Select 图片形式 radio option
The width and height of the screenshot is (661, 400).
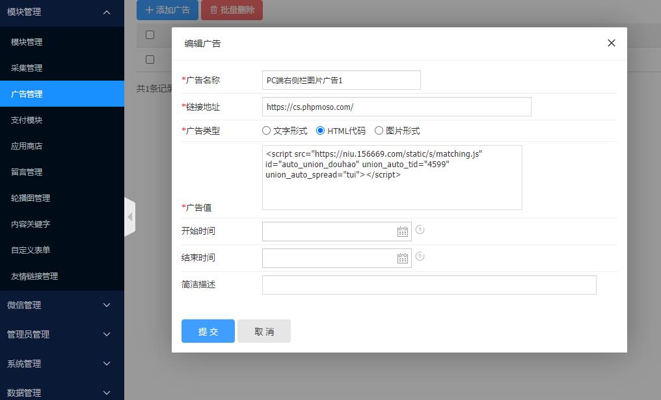coord(379,131)
